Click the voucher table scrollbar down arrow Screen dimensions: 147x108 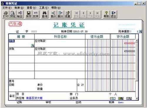[137, 98]
